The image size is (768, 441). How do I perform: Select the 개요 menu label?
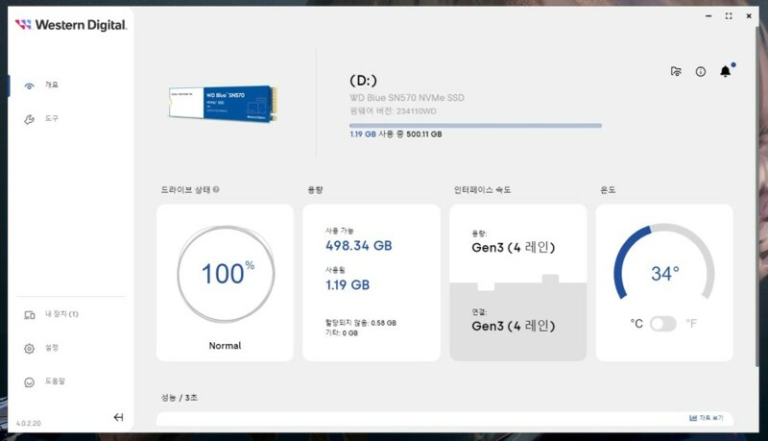[x=52, y=85]
